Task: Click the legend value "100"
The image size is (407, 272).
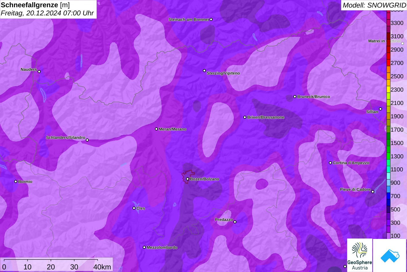Action: pyautogui.click(x=395, y=236)
